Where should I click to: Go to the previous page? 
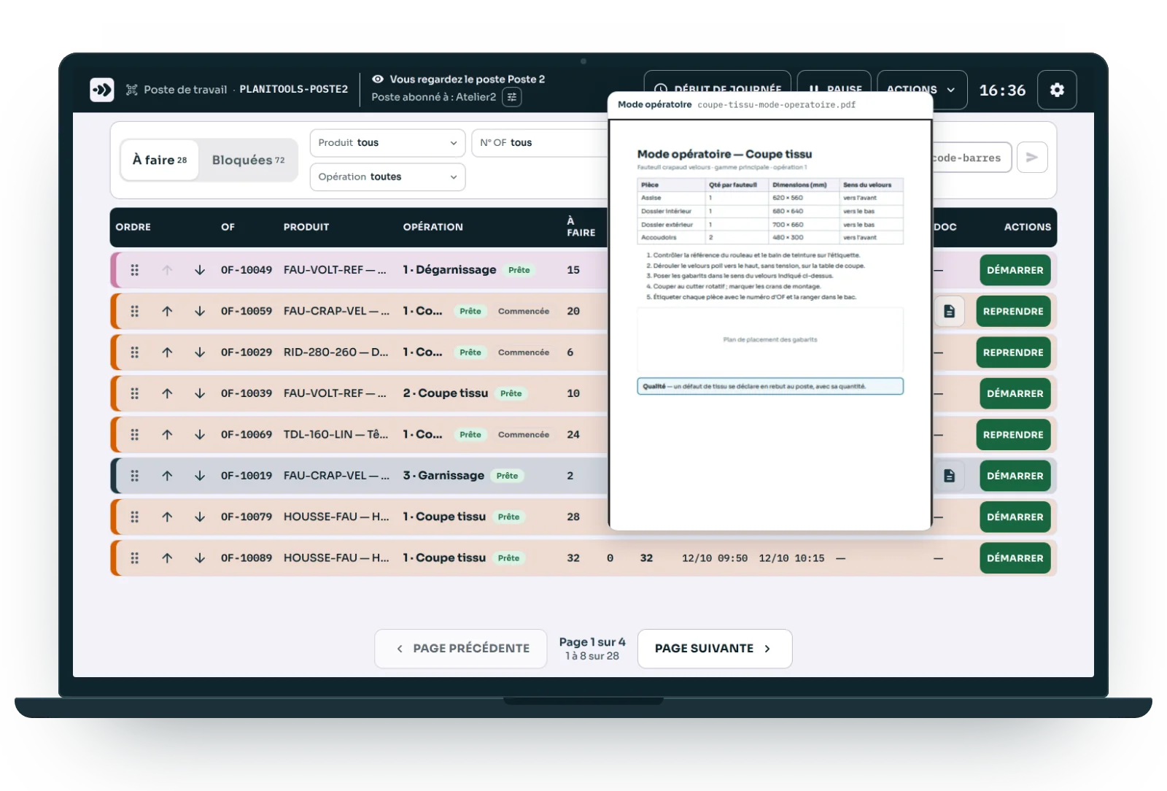(x=461, y=649)
